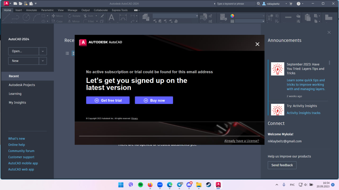339x190 pixels.
Task: Click the Open folder icon in Quick Access toolbar
Action: pyautogui.click(x=20, y=4)
